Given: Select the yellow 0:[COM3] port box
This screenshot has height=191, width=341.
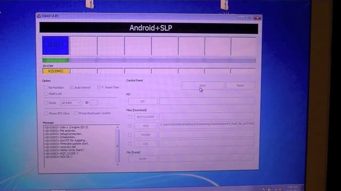Looking at the screenshot, I should pyautogui.click(x=56, y=71).
